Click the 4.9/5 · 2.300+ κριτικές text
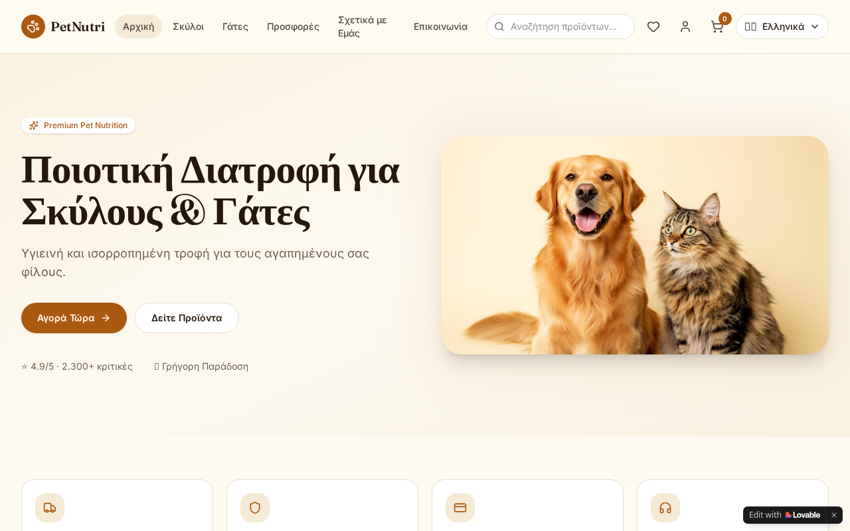The width and height of the screenshot is (850, 531). click(x=77, y=366)
